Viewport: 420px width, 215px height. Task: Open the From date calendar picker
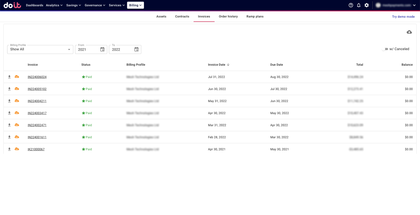102,49
